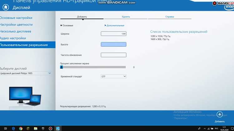Collapse the Основные section

click(x=67, y=26)
